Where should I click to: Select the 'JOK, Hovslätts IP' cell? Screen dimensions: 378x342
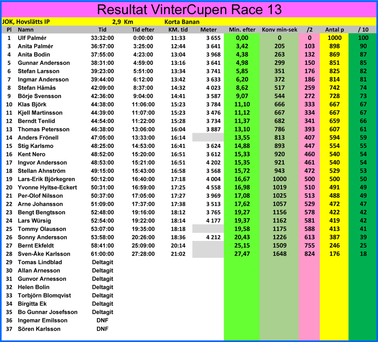point(26,22)
